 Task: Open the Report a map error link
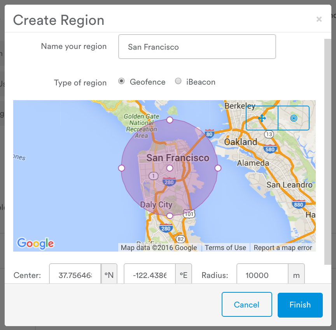(x=283, y=247)
